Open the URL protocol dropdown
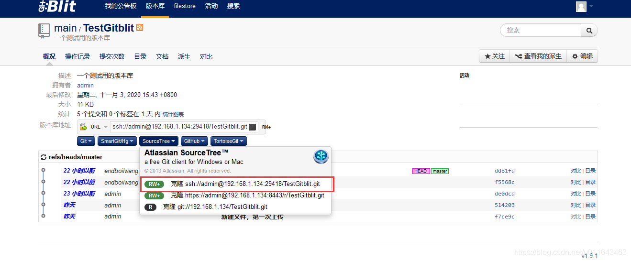 coord(99,127)
